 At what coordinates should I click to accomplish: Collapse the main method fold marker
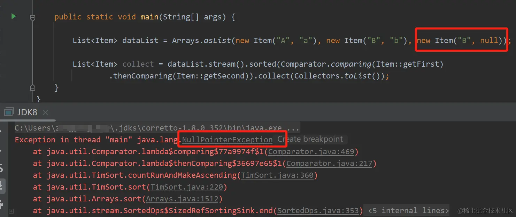point(33,17)
